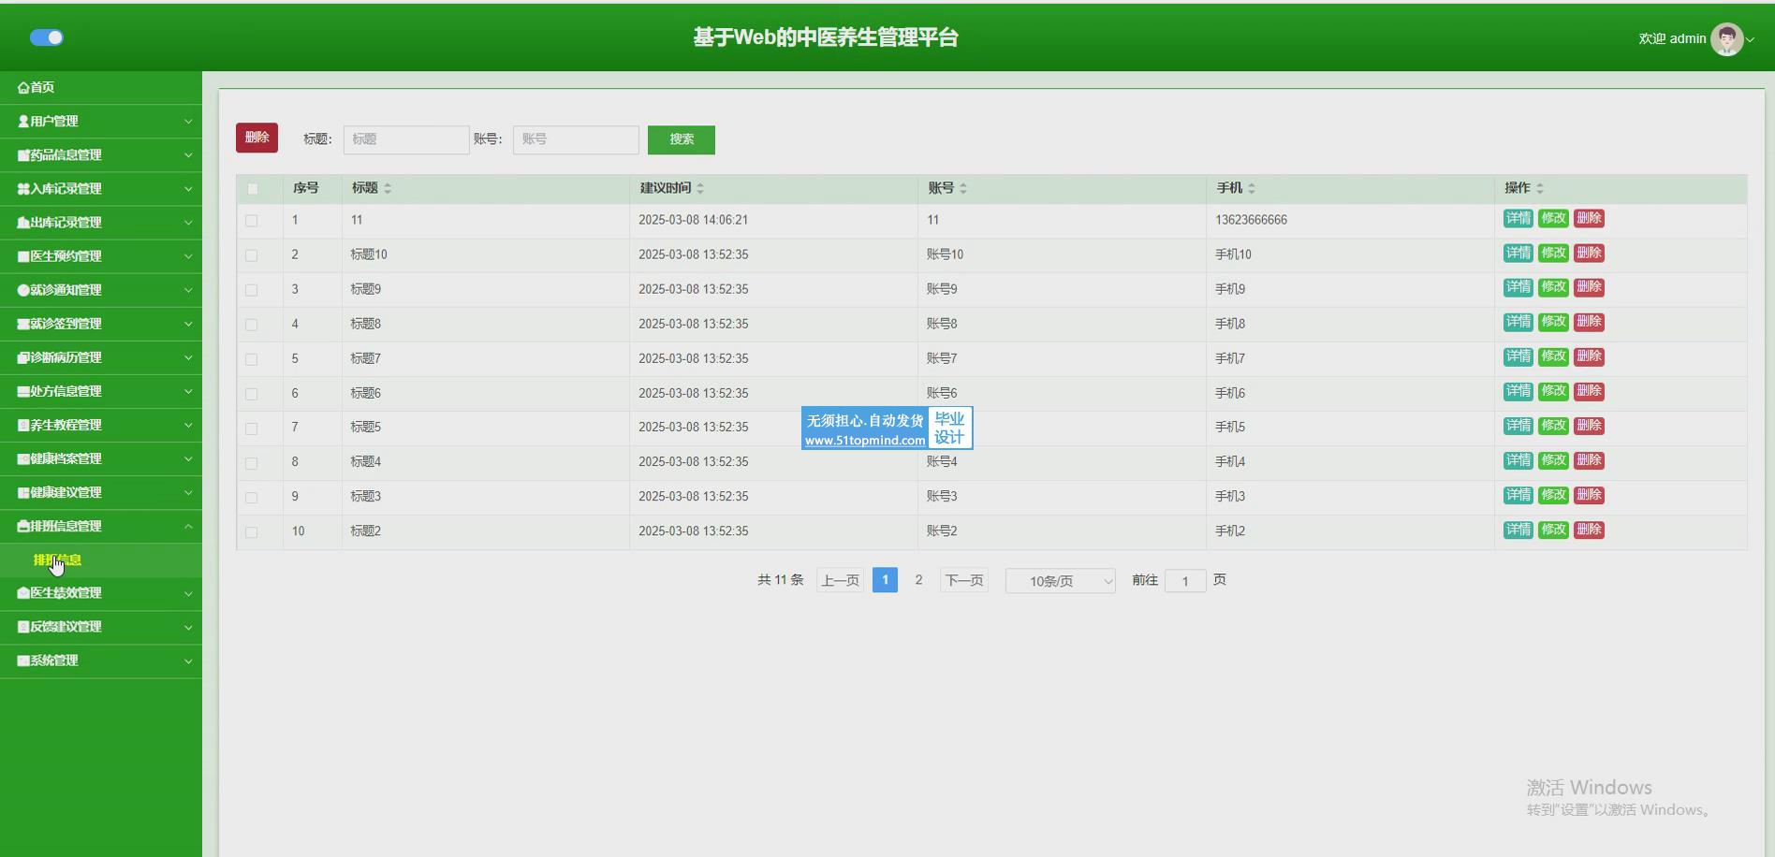The height and width of the screenshot is (857, 1775).
Task: Select the checkbox for row 标题10
Action: click(251, 255)
